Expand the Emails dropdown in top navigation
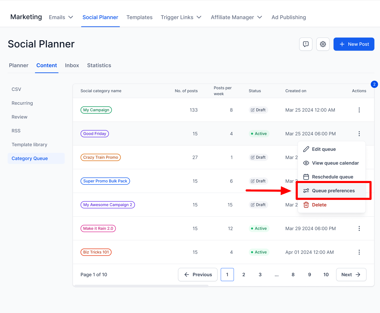Screen dimensions: 380x313 61,17
